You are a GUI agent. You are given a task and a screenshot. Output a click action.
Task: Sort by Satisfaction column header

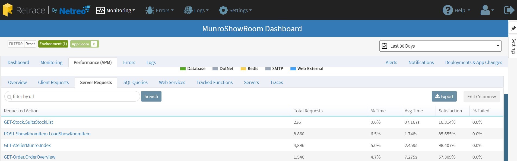point(450,111)
